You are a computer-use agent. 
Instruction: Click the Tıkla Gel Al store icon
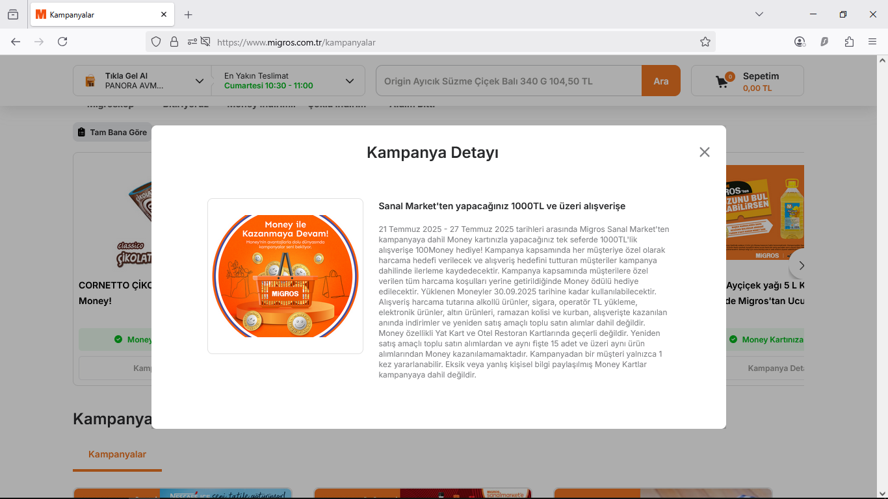point(90,82)
